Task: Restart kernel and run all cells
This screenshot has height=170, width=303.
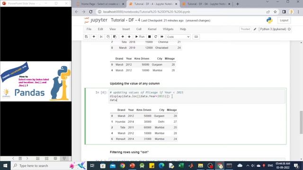Action: click(x=162, y=37)
